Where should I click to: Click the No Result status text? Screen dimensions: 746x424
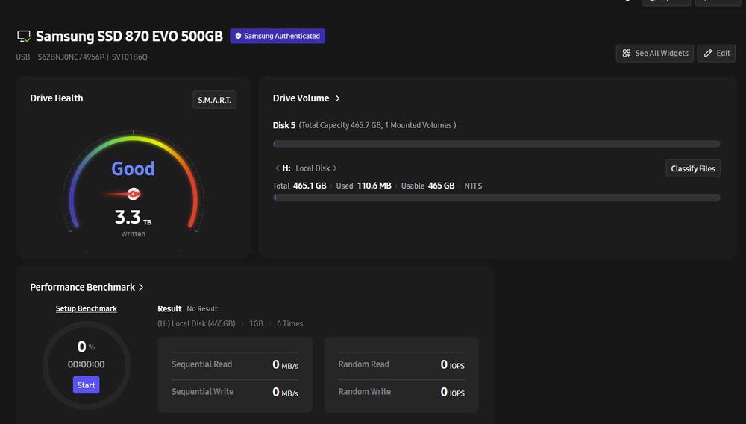(x=202, y=309)
